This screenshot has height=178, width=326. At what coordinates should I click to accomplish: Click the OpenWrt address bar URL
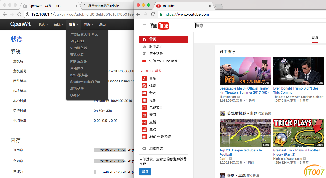pos(82,14)
